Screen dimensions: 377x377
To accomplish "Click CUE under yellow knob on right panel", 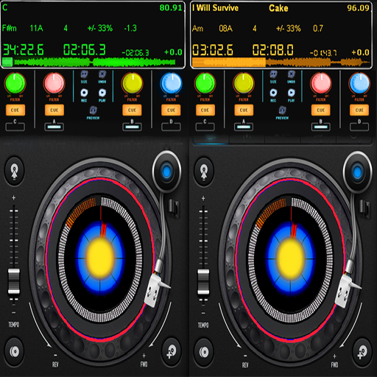I will (x=244, y=110).
